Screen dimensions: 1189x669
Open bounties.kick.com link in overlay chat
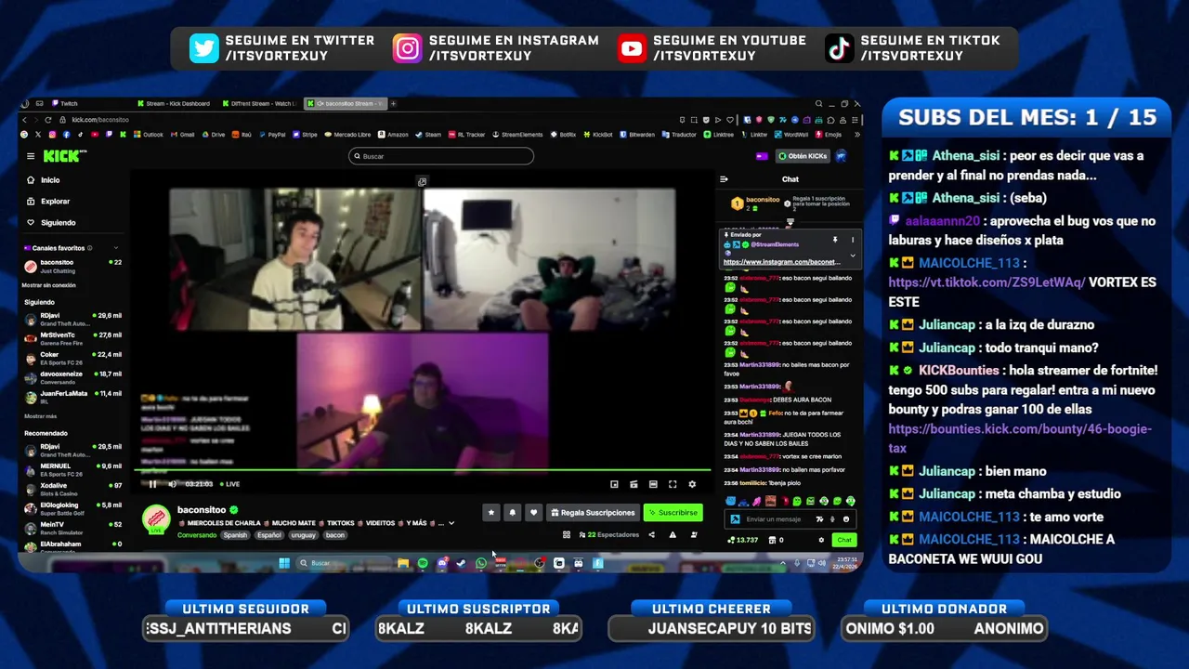coord(1020,439)
